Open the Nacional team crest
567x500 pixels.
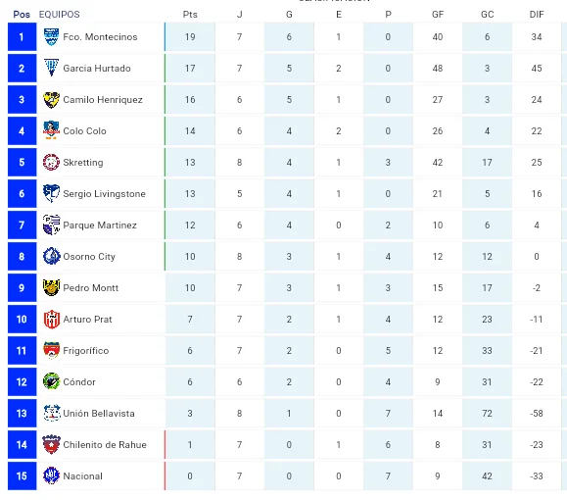[51, 475]
